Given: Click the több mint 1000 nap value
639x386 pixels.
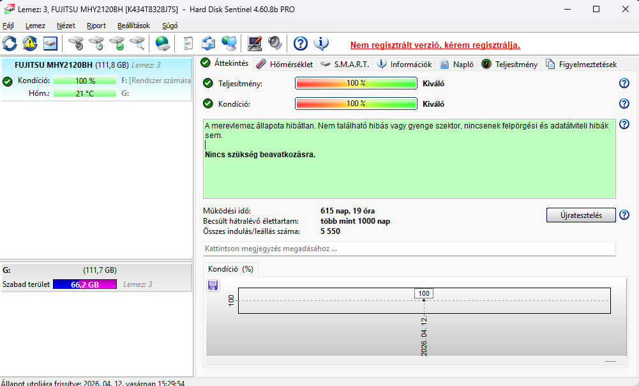Looking at the screenshot, I should click(356, 221).
